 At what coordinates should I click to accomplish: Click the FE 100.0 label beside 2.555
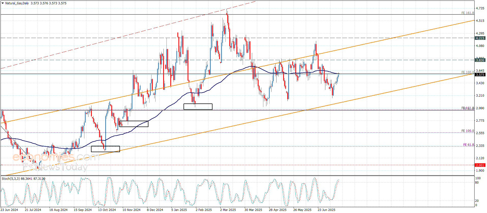[x=468, y=131]
